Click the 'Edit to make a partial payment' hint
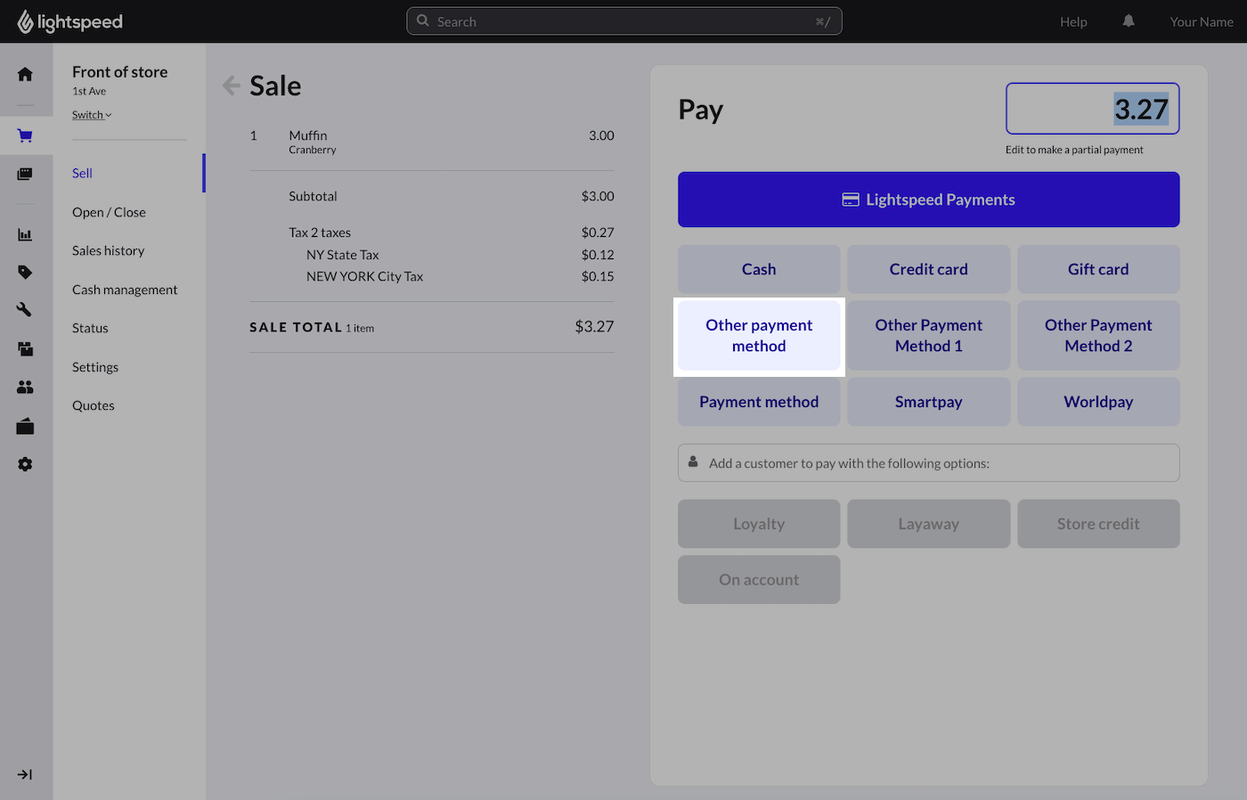Image resolution: width=1247 pixels, height=800 pixels. (1074, 150)
